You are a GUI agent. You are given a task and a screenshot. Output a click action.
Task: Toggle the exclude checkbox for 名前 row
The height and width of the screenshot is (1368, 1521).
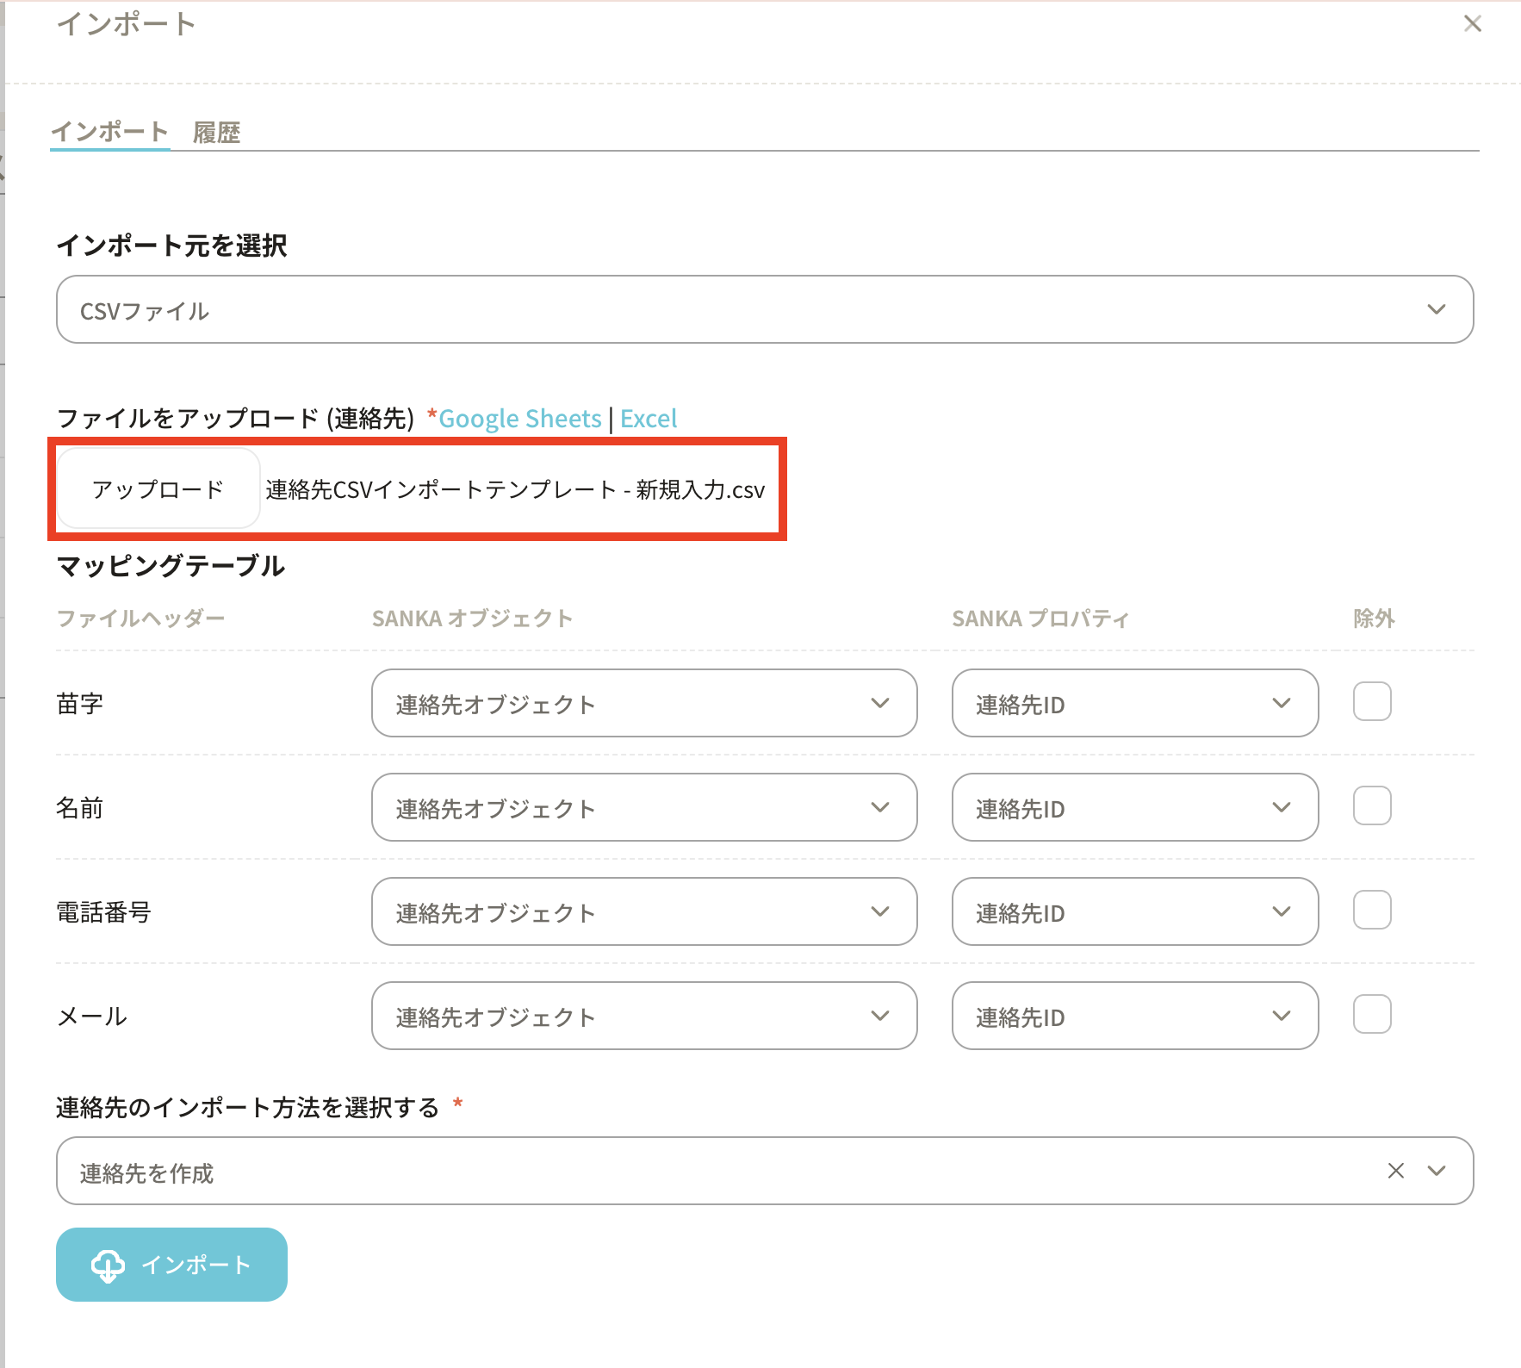click(1371, 806)
